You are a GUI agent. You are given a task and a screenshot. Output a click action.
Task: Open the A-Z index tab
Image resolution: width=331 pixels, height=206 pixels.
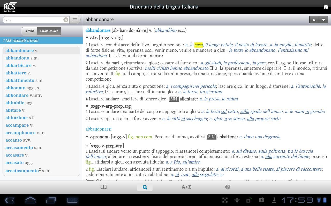pos(186,187)
